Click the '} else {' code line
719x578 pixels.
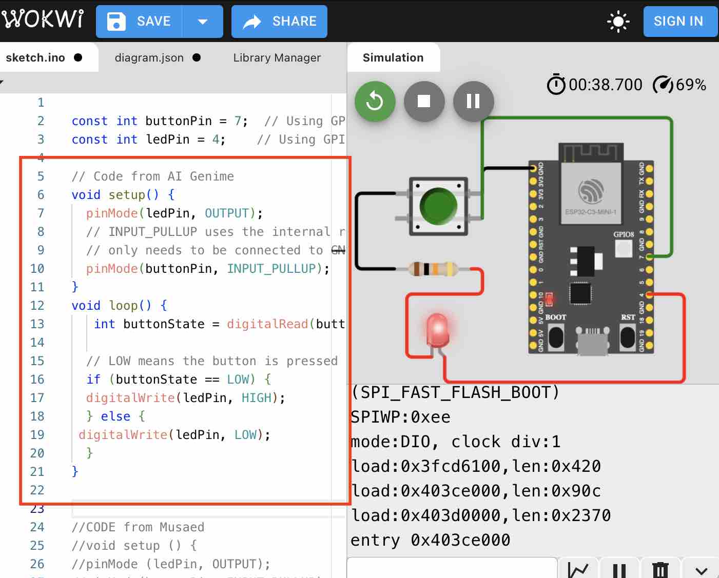[x=115, y=416]
